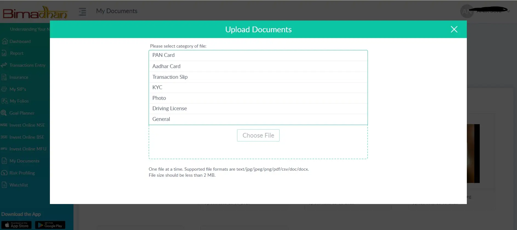517x230 pixels.
Task: Click the Goal Planner magnifier icon
Action: 4,113
